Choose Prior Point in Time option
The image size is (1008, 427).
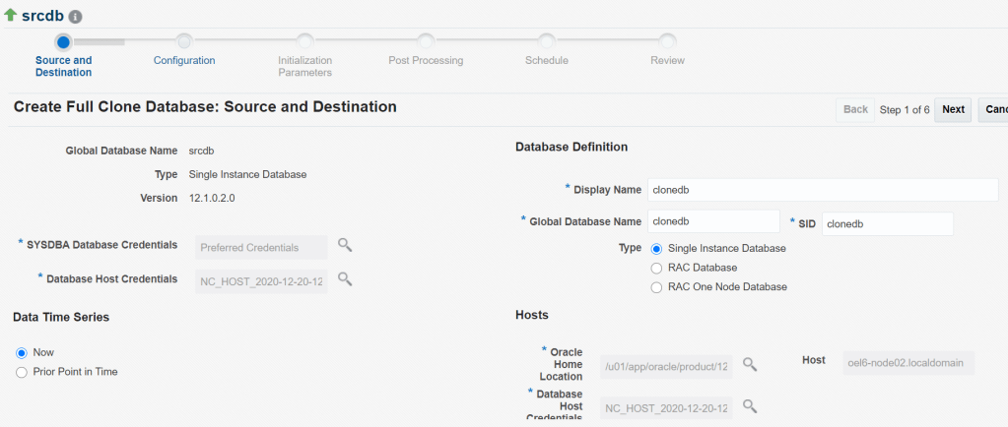[22, 372]
